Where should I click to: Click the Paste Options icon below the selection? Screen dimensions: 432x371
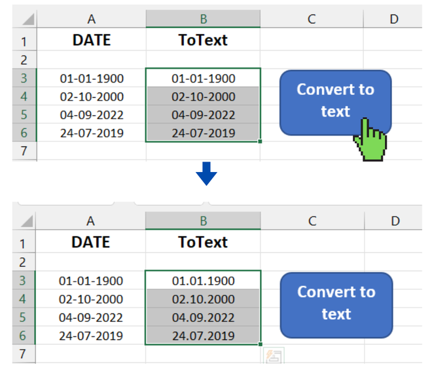(274, 357)
